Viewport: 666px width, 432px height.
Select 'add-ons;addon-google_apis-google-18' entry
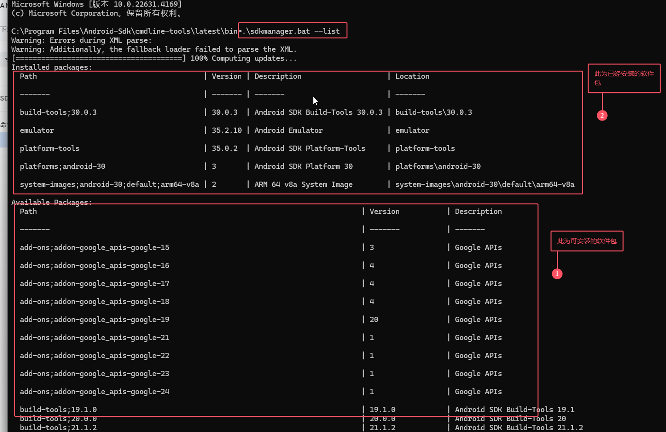tap(95, 302)
